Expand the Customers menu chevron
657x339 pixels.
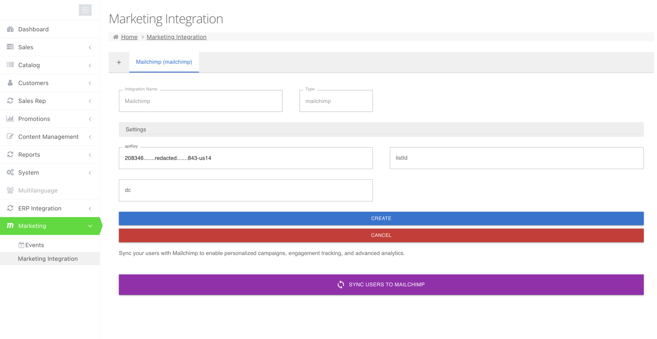pos(90,83)
